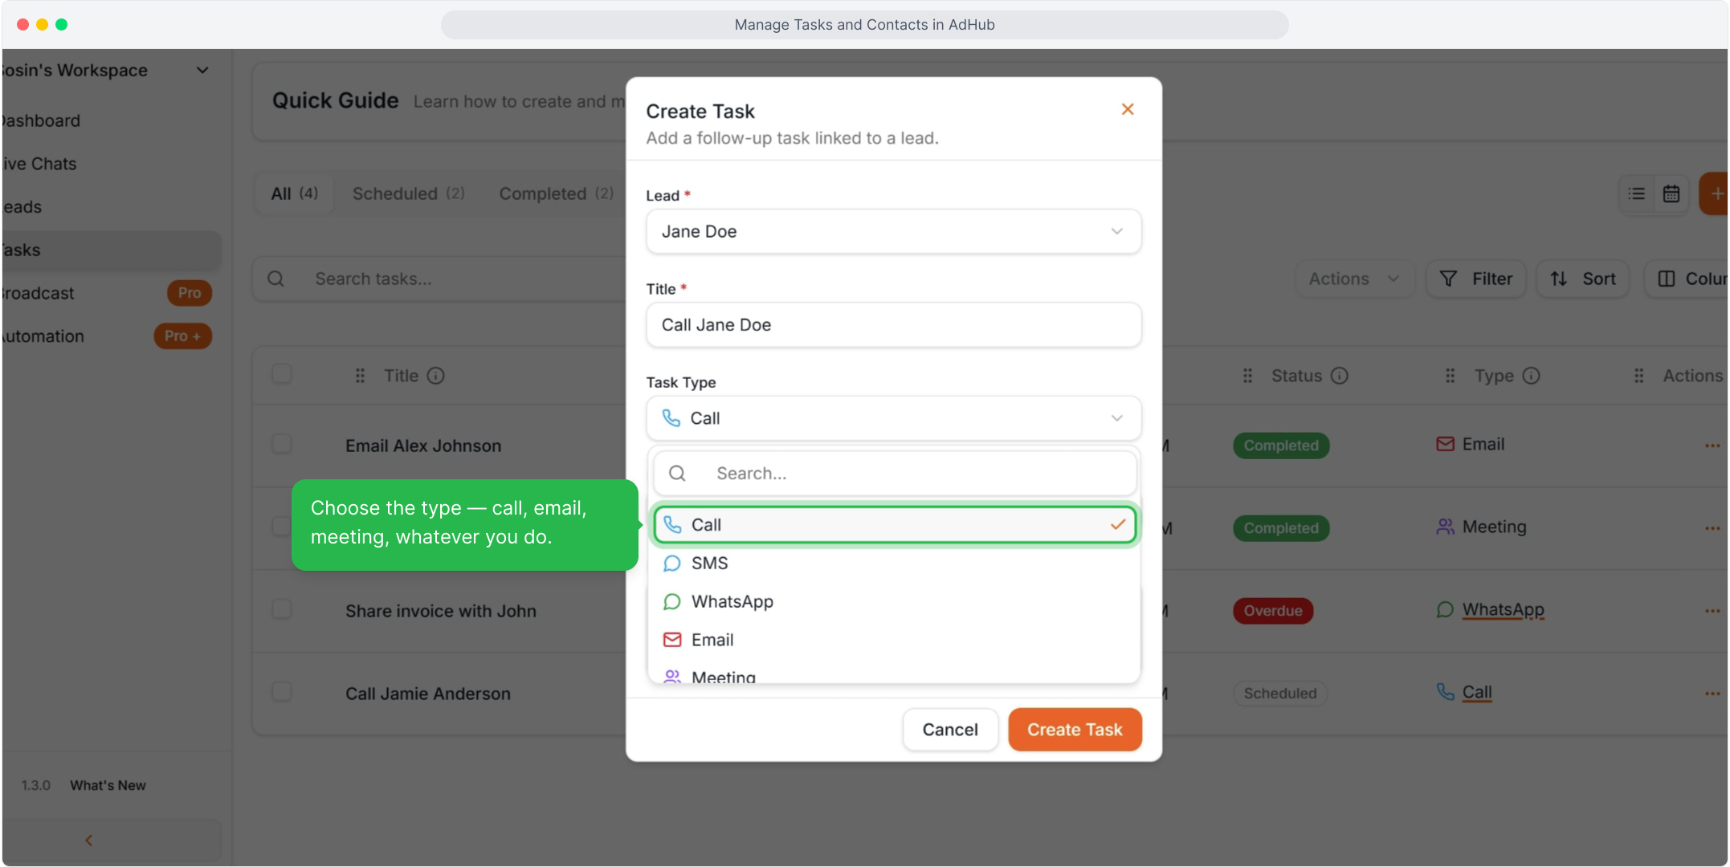Click the WhatsApp type link in table
1730x867 pixels.
pyautogui.click(x=1503, y=609)
